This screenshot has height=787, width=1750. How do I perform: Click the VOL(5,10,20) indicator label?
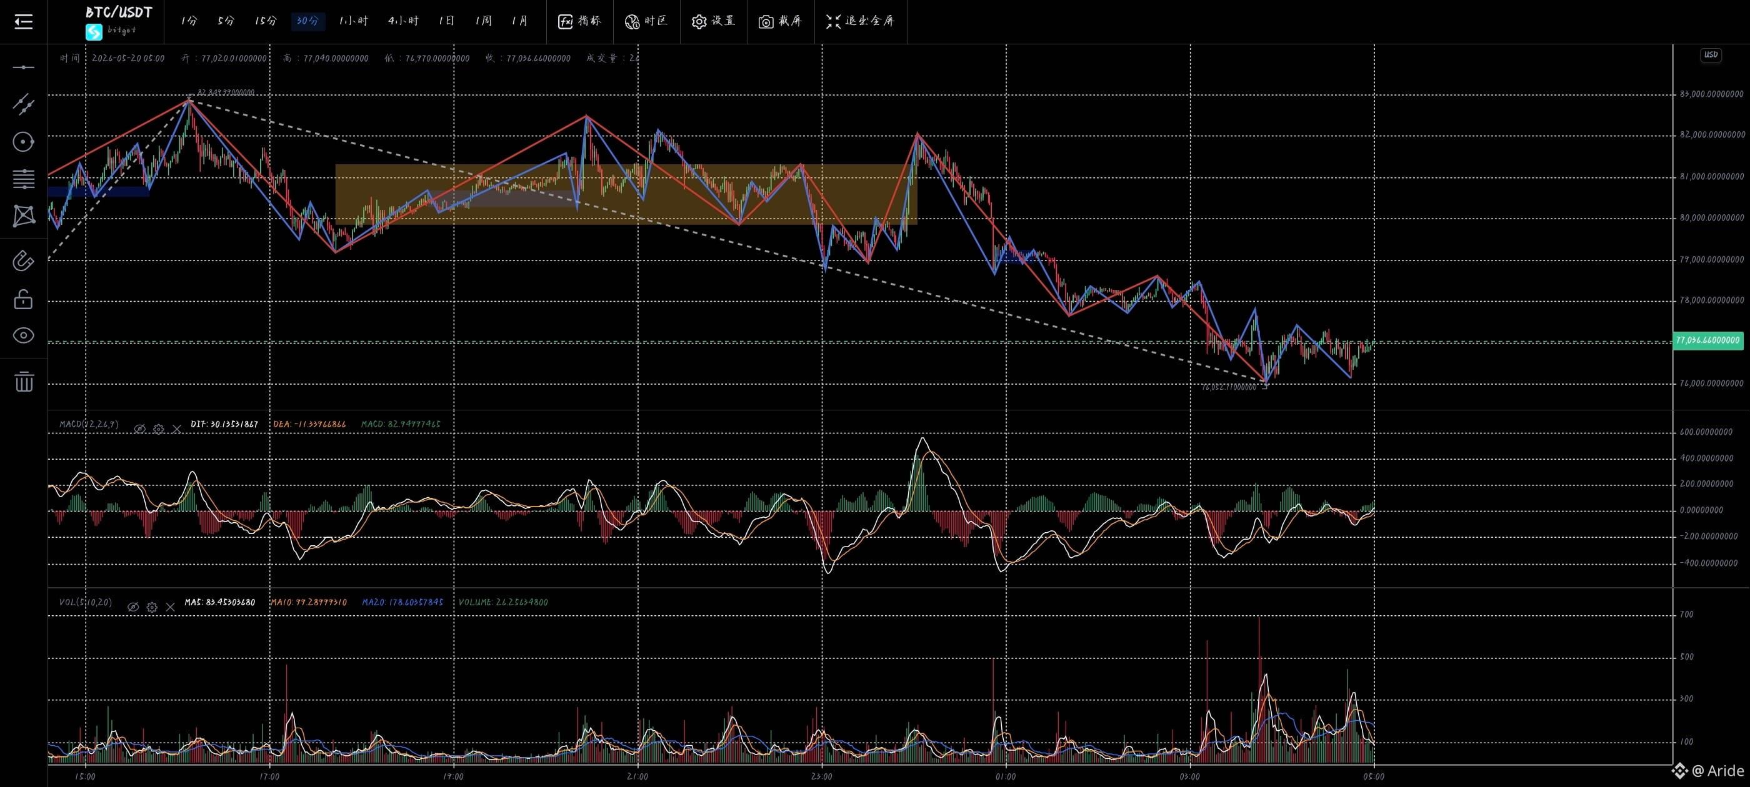(86, 603)
